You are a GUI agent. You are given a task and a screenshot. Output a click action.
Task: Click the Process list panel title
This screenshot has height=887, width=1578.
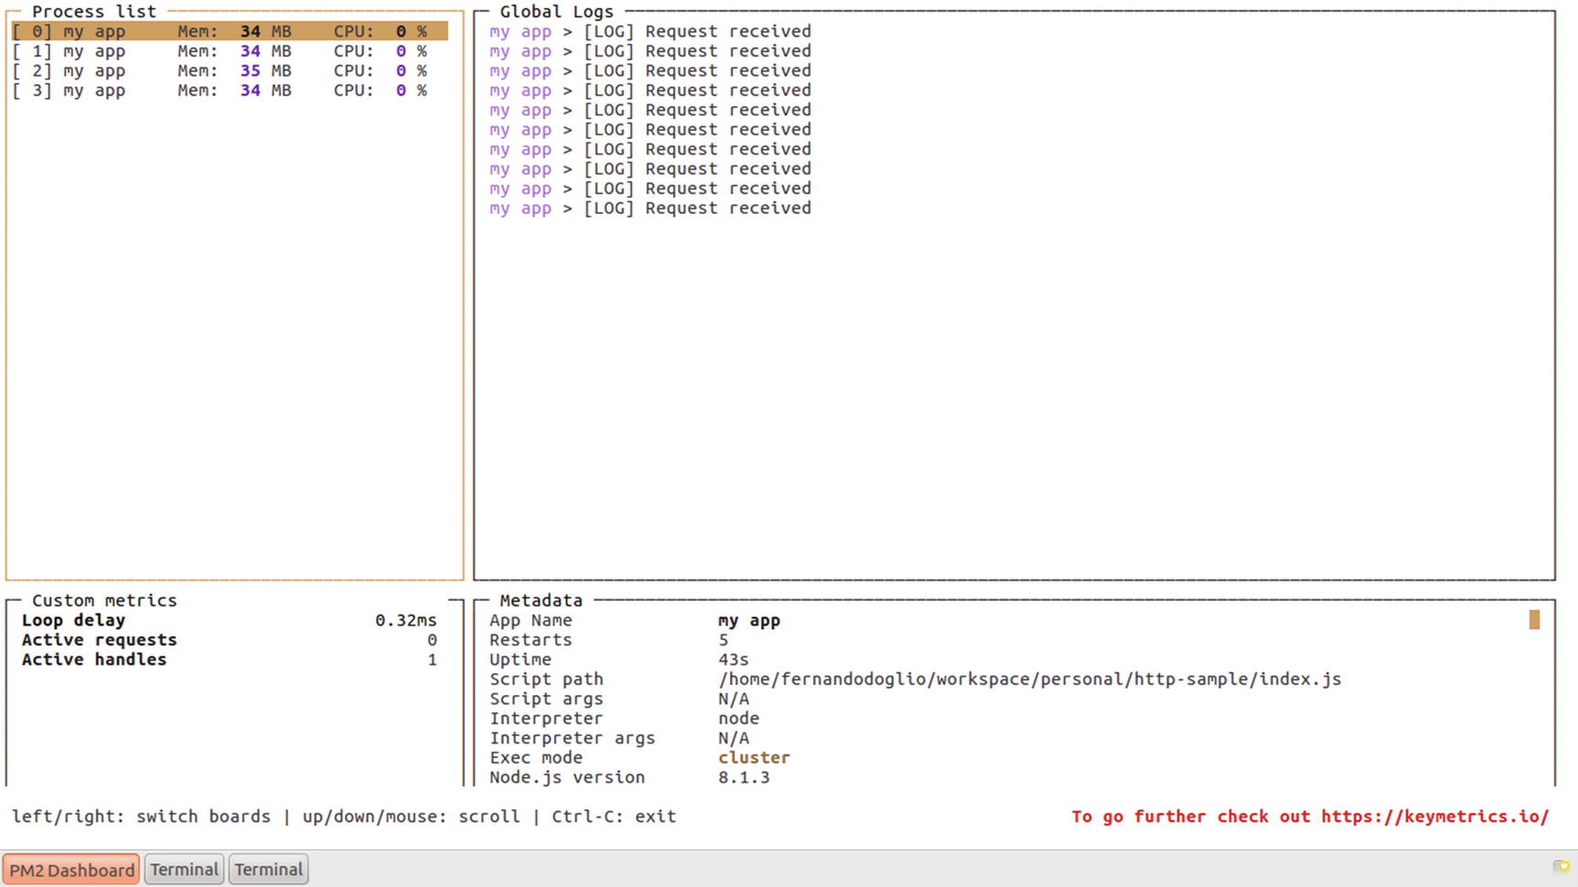[94, 12]
